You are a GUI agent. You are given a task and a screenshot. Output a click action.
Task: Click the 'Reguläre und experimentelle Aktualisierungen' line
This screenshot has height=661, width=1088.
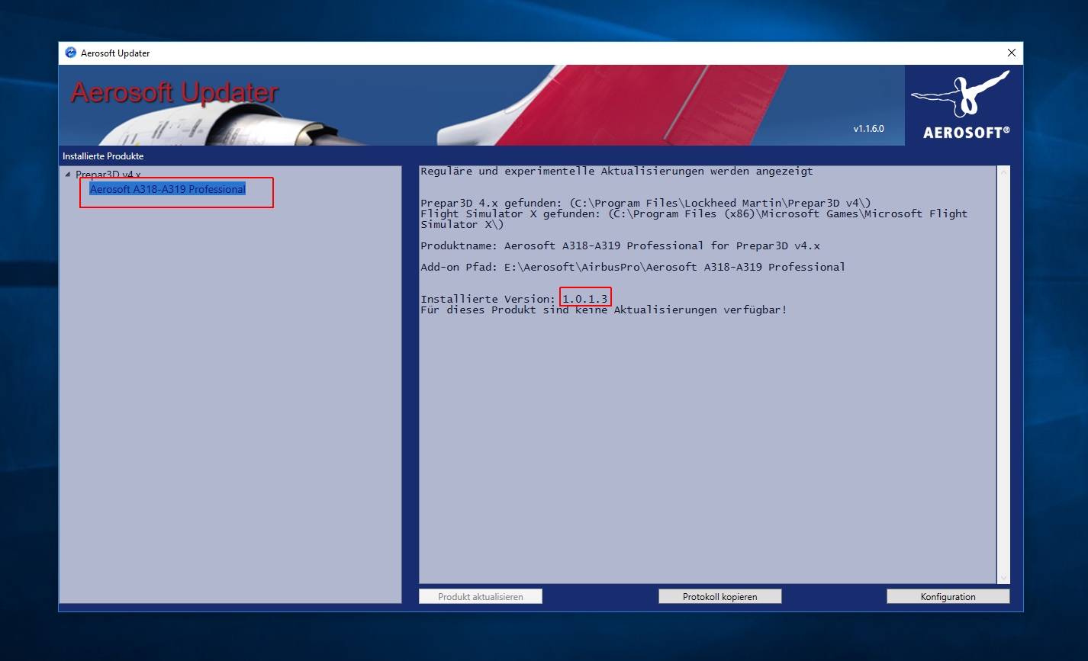tap(616, 171)
